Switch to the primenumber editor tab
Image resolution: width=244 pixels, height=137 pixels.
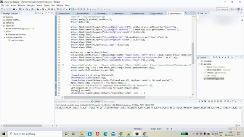(x=83, y=14)
